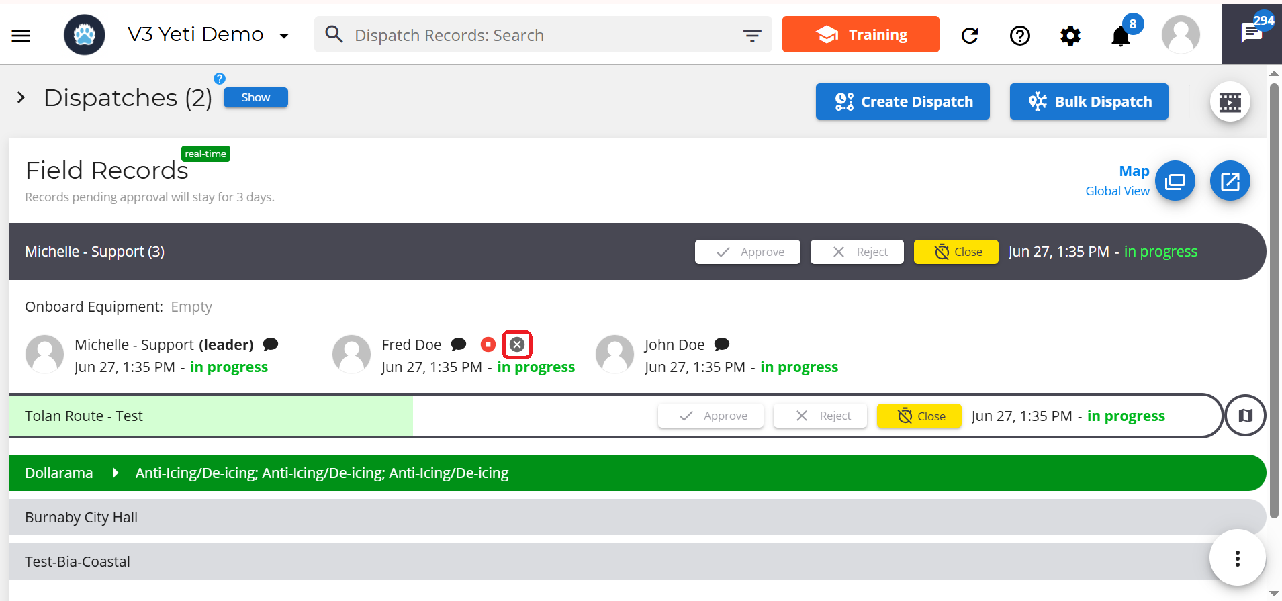The width and height of the screenshot is (1282, 601).
Task: Open the hamburger main menu
Action: point(21,35)
